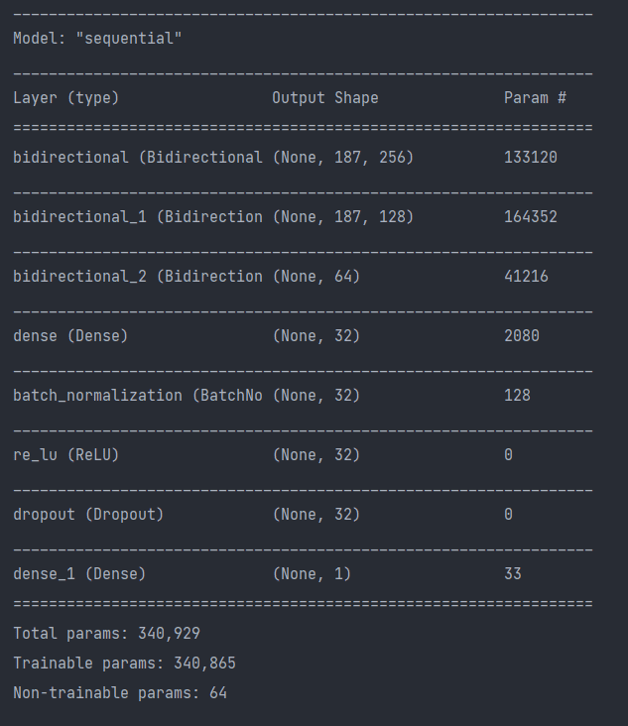The height and width of the screenshot is (726, 628).
Task: Click the re_lu row's 0 param value
Action: pyautogui.click(x=508, y=455)
